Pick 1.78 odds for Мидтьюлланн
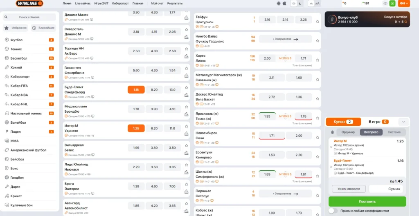The image size is (419, 216). pos(136,109)
